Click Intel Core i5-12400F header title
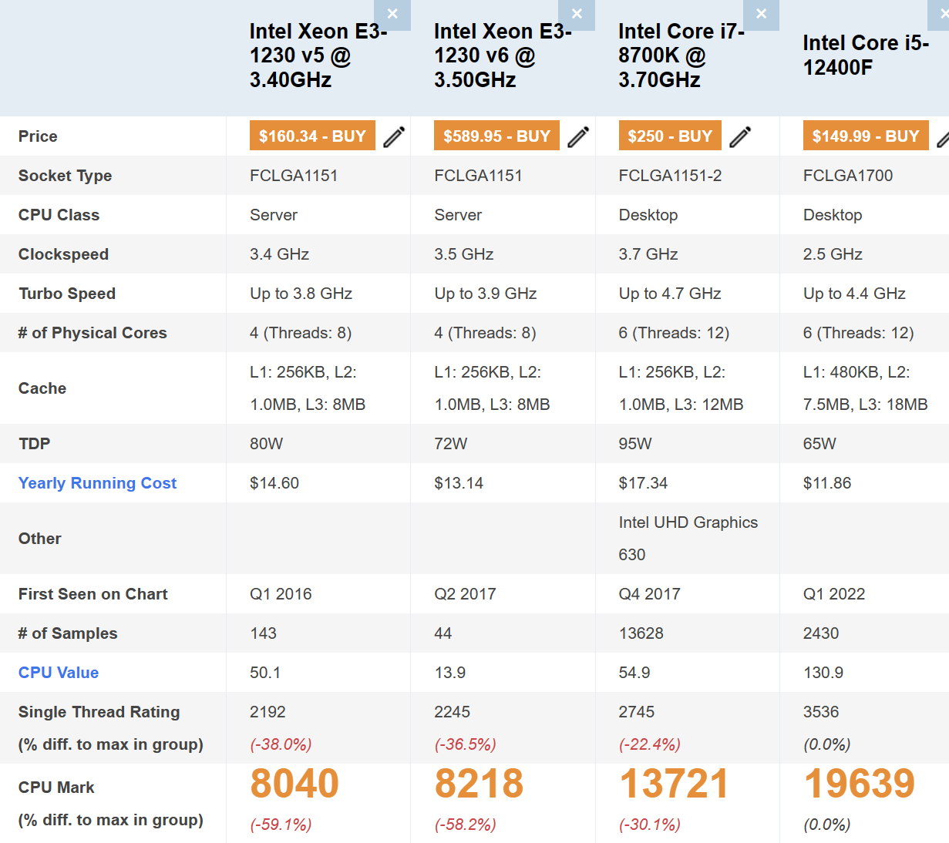949x843 pixels. pos(865,55)
